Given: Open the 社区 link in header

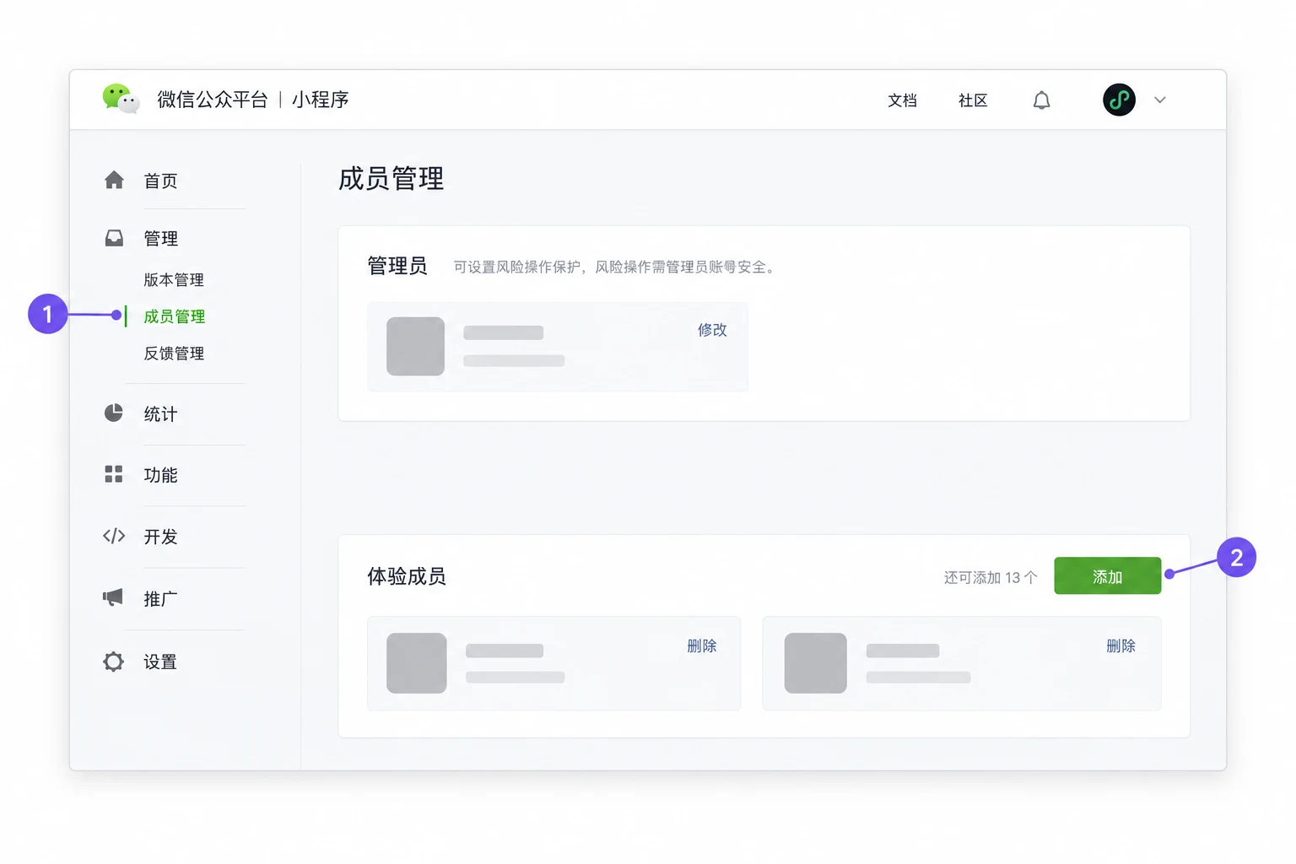Looking at the screenshot, I should click(x=973, y=100).
